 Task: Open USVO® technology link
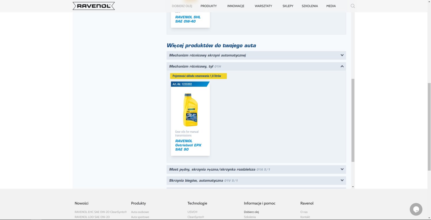193,212
